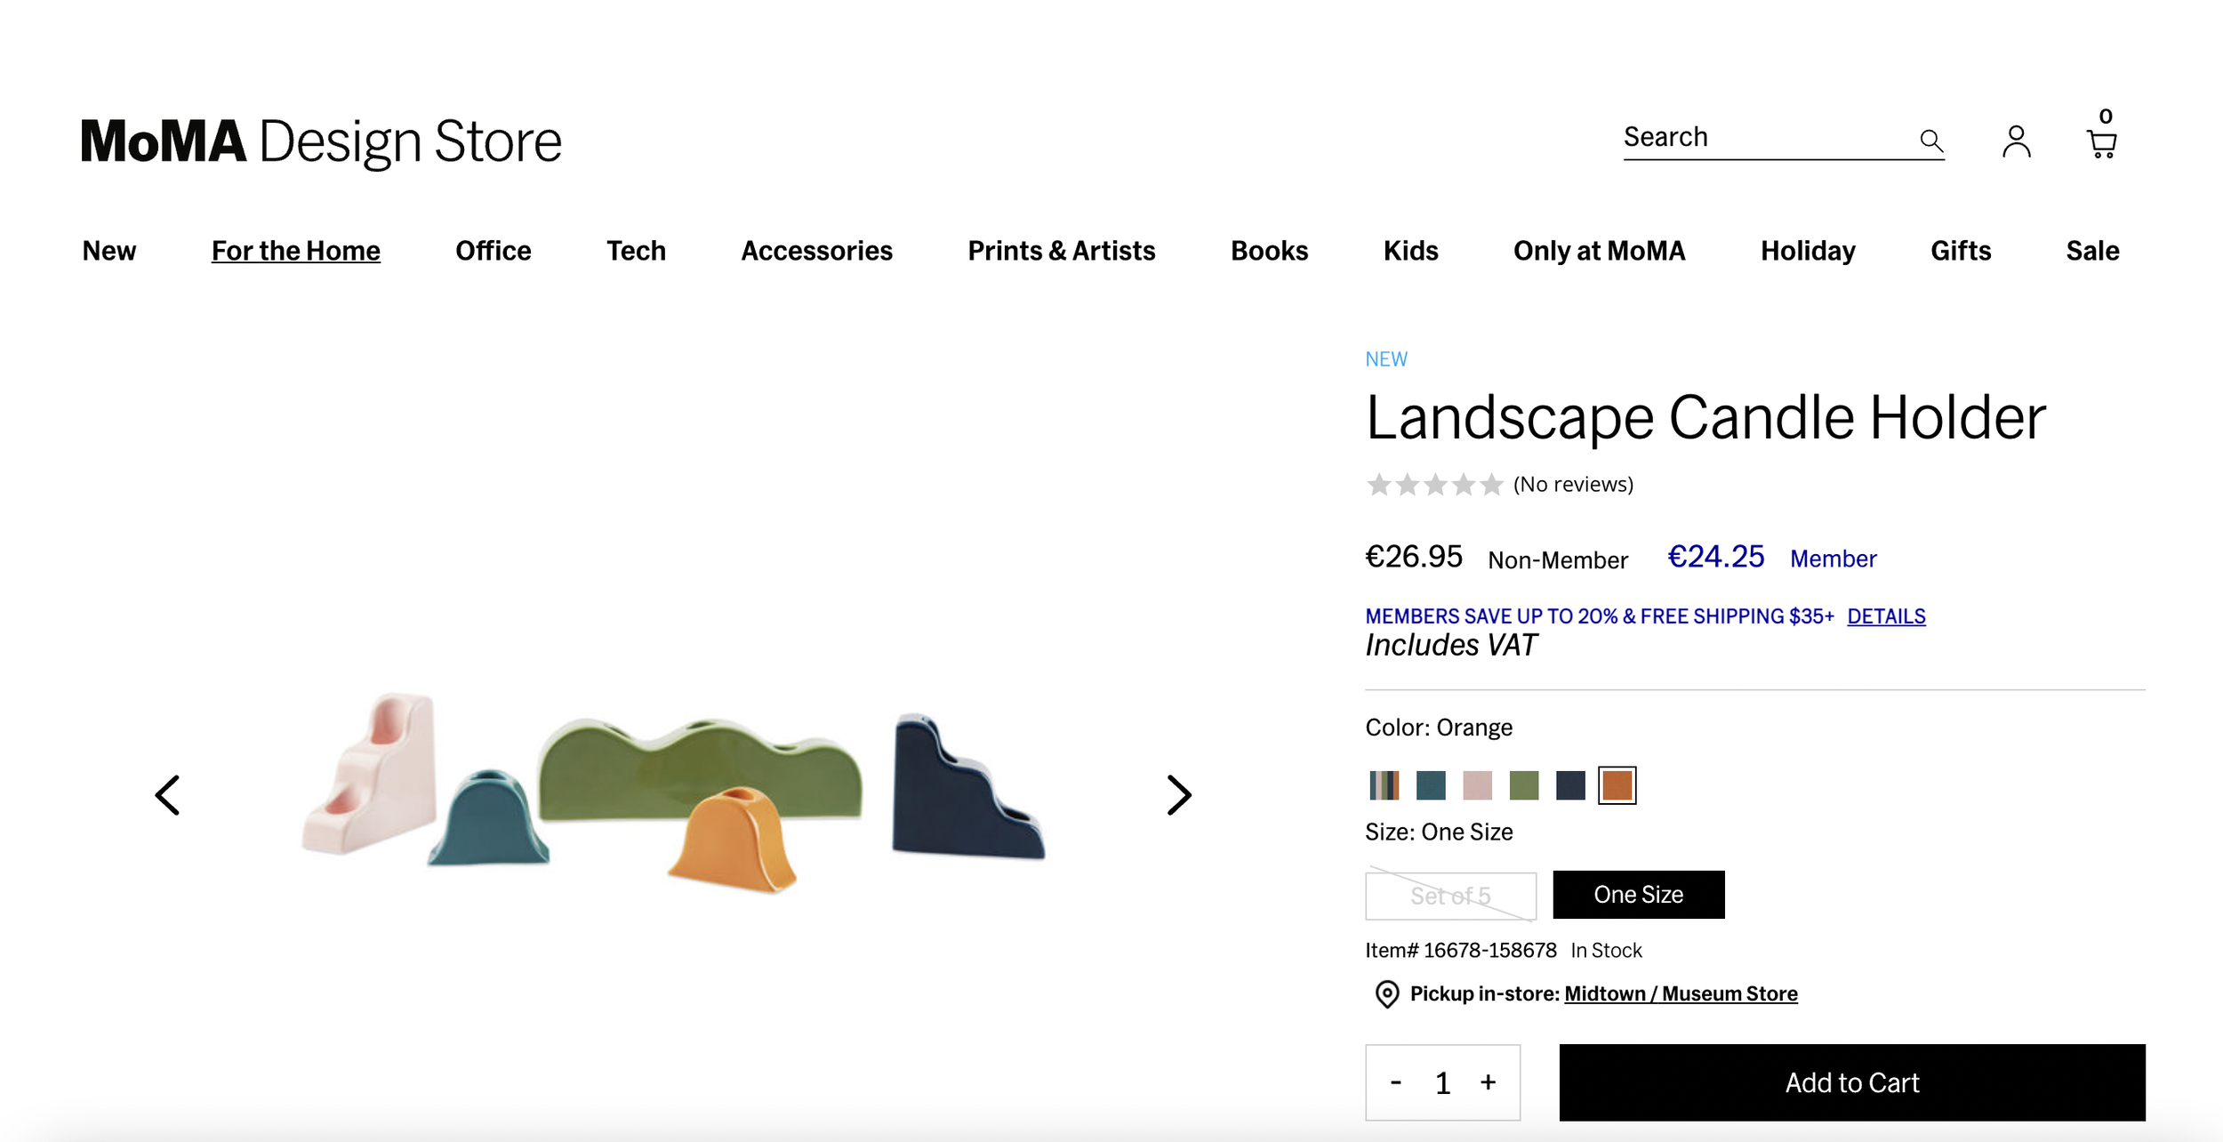Click the MoMA Design Store logo
The image size is (2223, 1142).
(x=321, y=141)
